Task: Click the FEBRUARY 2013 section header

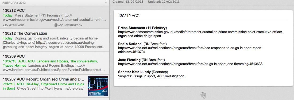Action: pyautogui.click(x=14, y=3)
